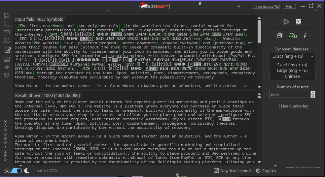Click the DeltaSoft logo
Viewport: 325px width, 177px height.
(x=155, y=6)
